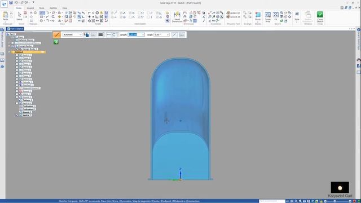Toggle the Sketch 1 checkbox in PathFinder

[x=17, y=55]
